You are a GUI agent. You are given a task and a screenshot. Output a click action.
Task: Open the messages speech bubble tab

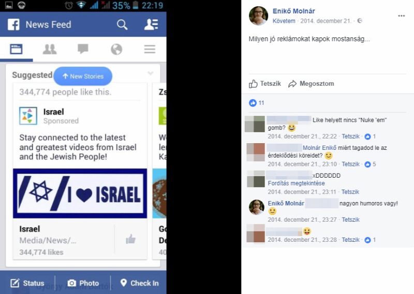click(x=83, y=49)
